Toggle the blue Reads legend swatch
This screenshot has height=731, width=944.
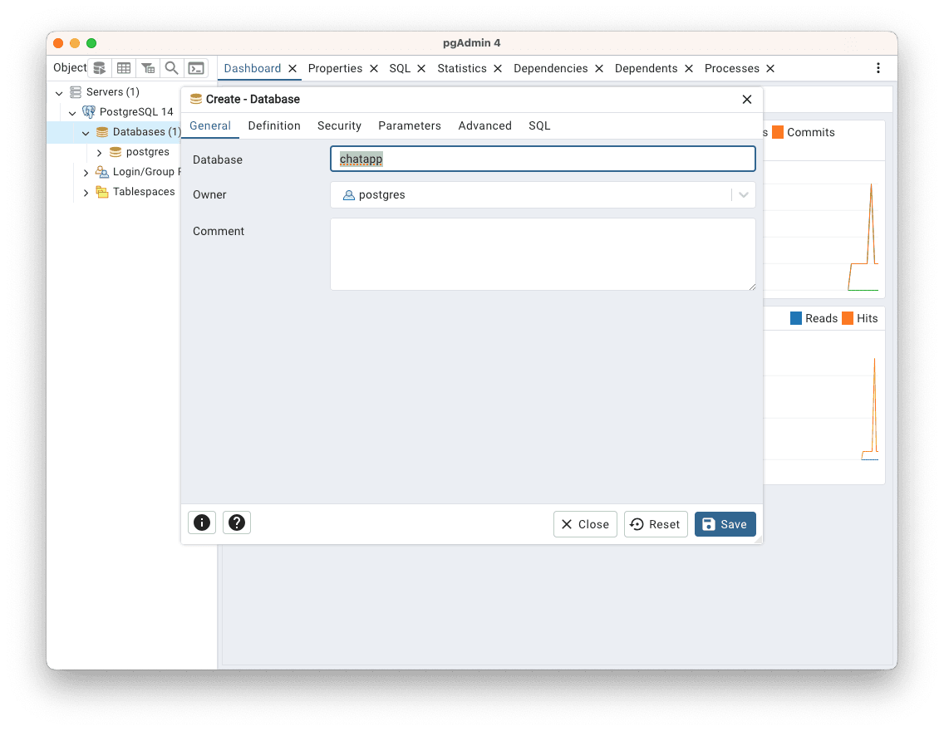tap(796, 318)
